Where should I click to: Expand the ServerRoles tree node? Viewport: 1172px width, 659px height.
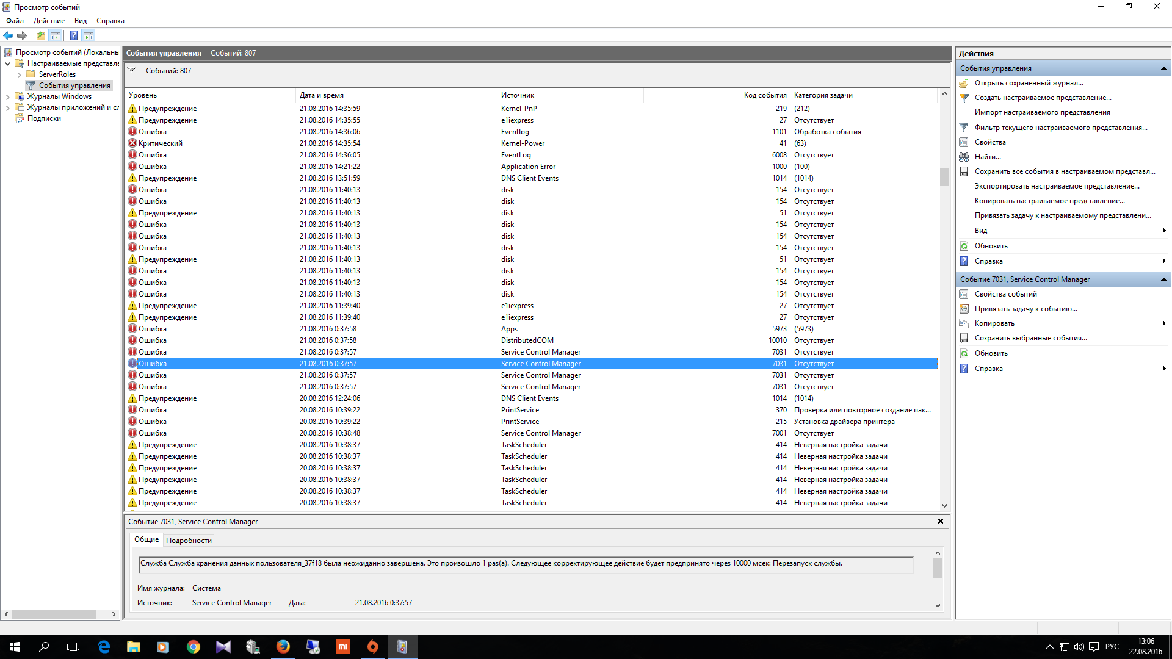(x=19, y=74)
